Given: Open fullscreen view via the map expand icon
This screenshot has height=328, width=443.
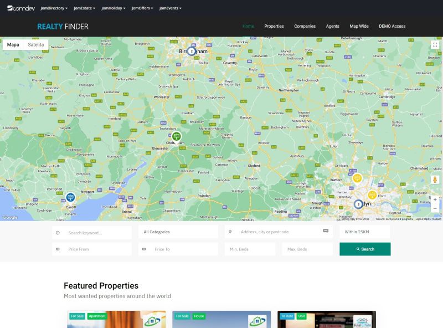Looking at the screenshot, I should pyautogui.click(x=434, y=45).
